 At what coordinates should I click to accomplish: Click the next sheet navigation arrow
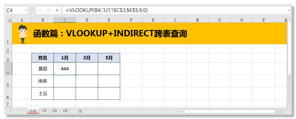pos(17,111)
